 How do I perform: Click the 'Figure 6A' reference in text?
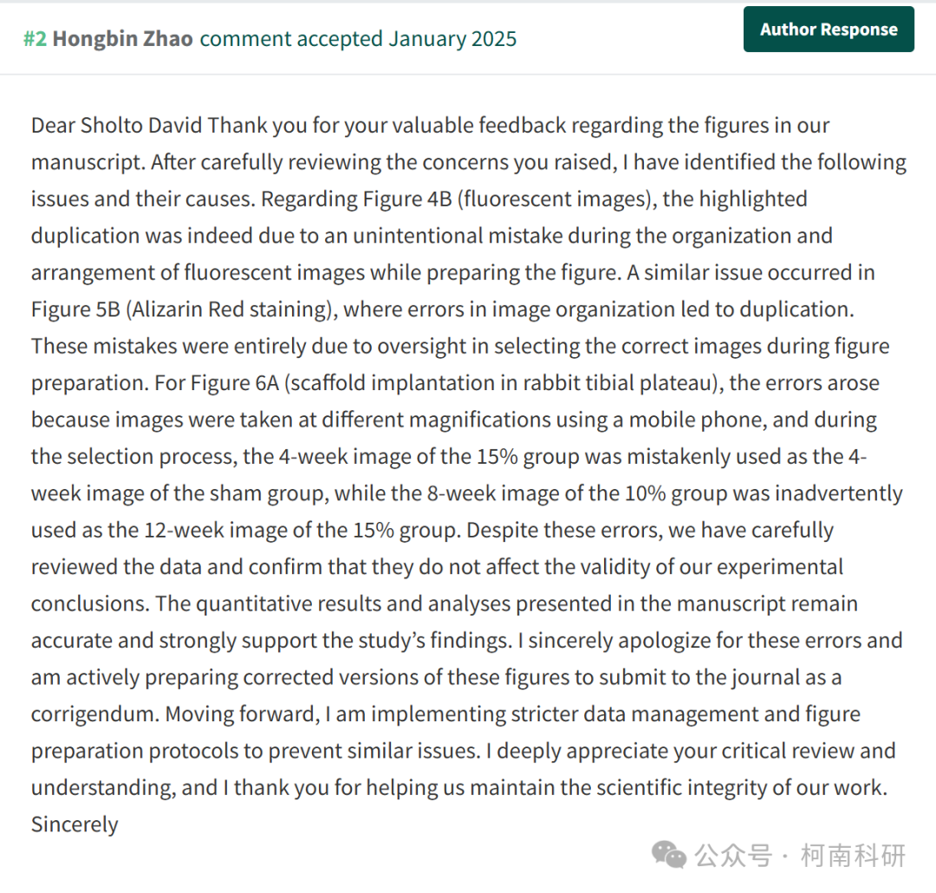click(x=235, y=383)
